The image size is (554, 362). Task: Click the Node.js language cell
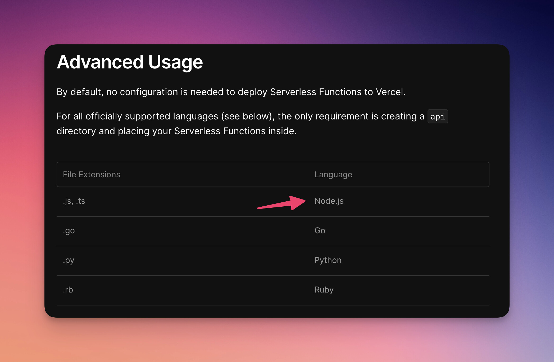coord(329,201)
